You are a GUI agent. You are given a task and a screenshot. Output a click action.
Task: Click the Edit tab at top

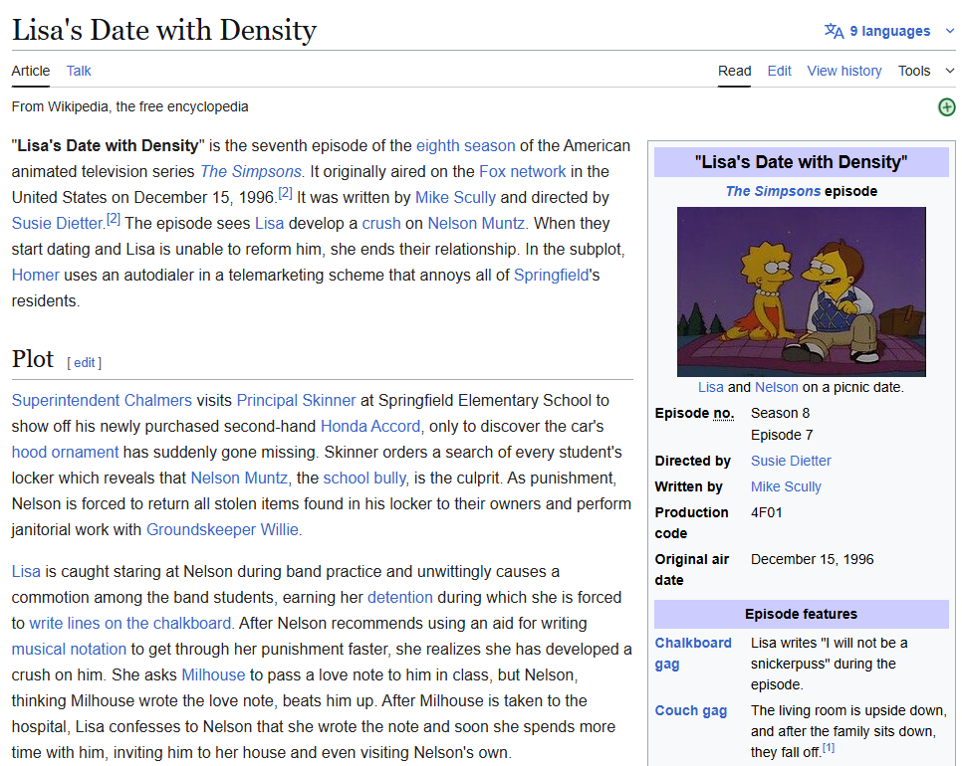779,71
